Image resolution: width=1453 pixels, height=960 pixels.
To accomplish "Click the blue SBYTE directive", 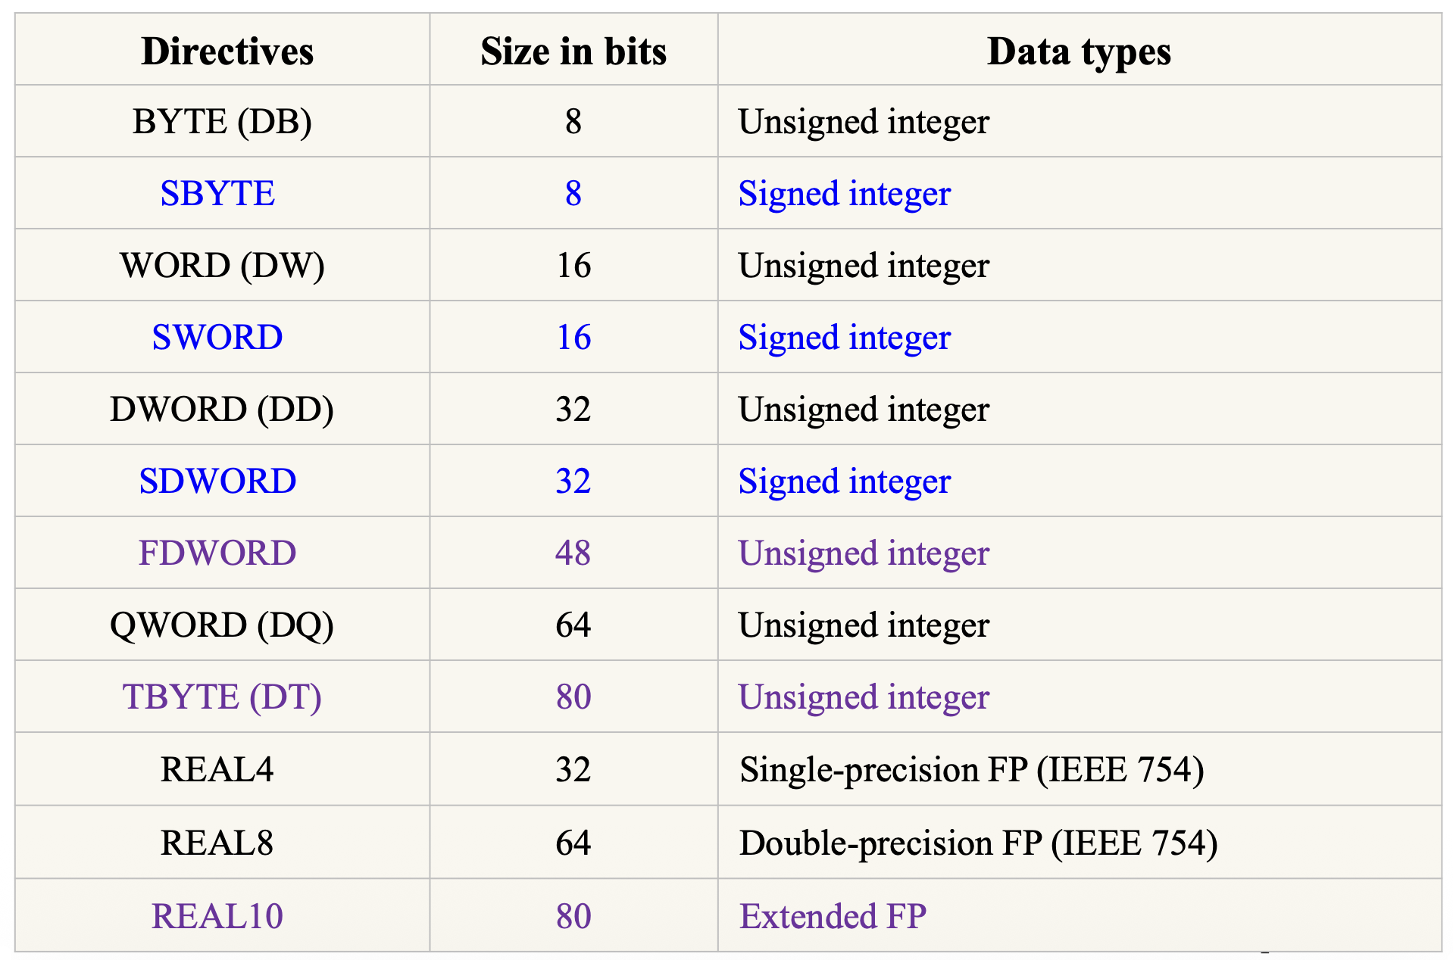I will click(x=217, y=193).
